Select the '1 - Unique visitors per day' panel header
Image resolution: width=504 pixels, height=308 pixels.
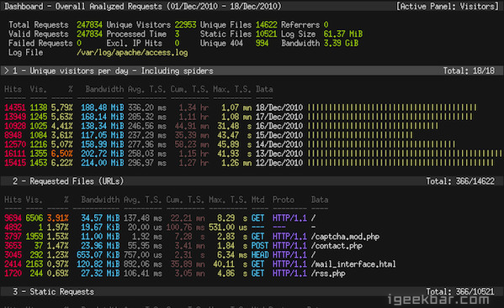[252, 70]
